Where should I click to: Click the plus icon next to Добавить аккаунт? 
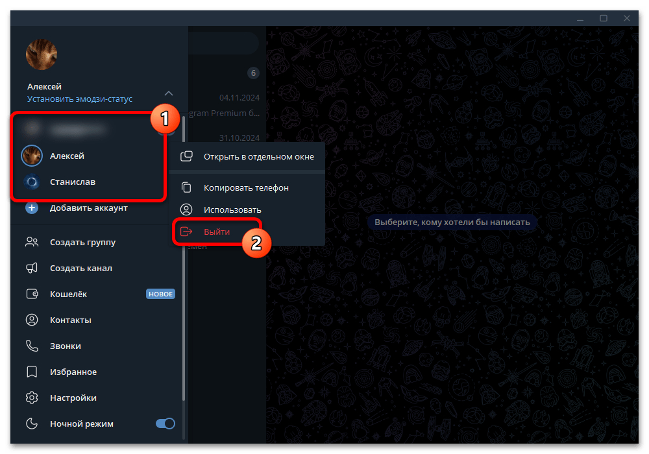32,208
